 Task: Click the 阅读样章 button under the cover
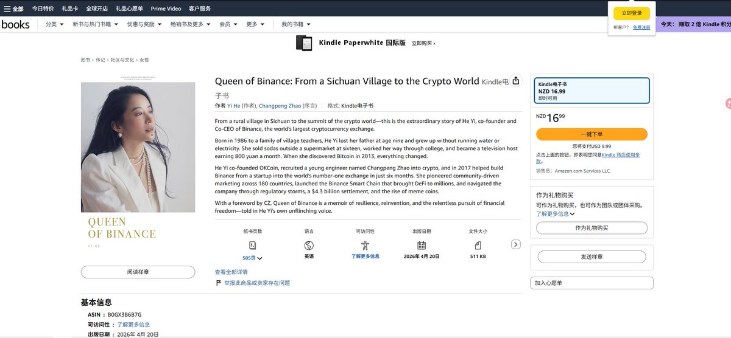tap(138, 272)
